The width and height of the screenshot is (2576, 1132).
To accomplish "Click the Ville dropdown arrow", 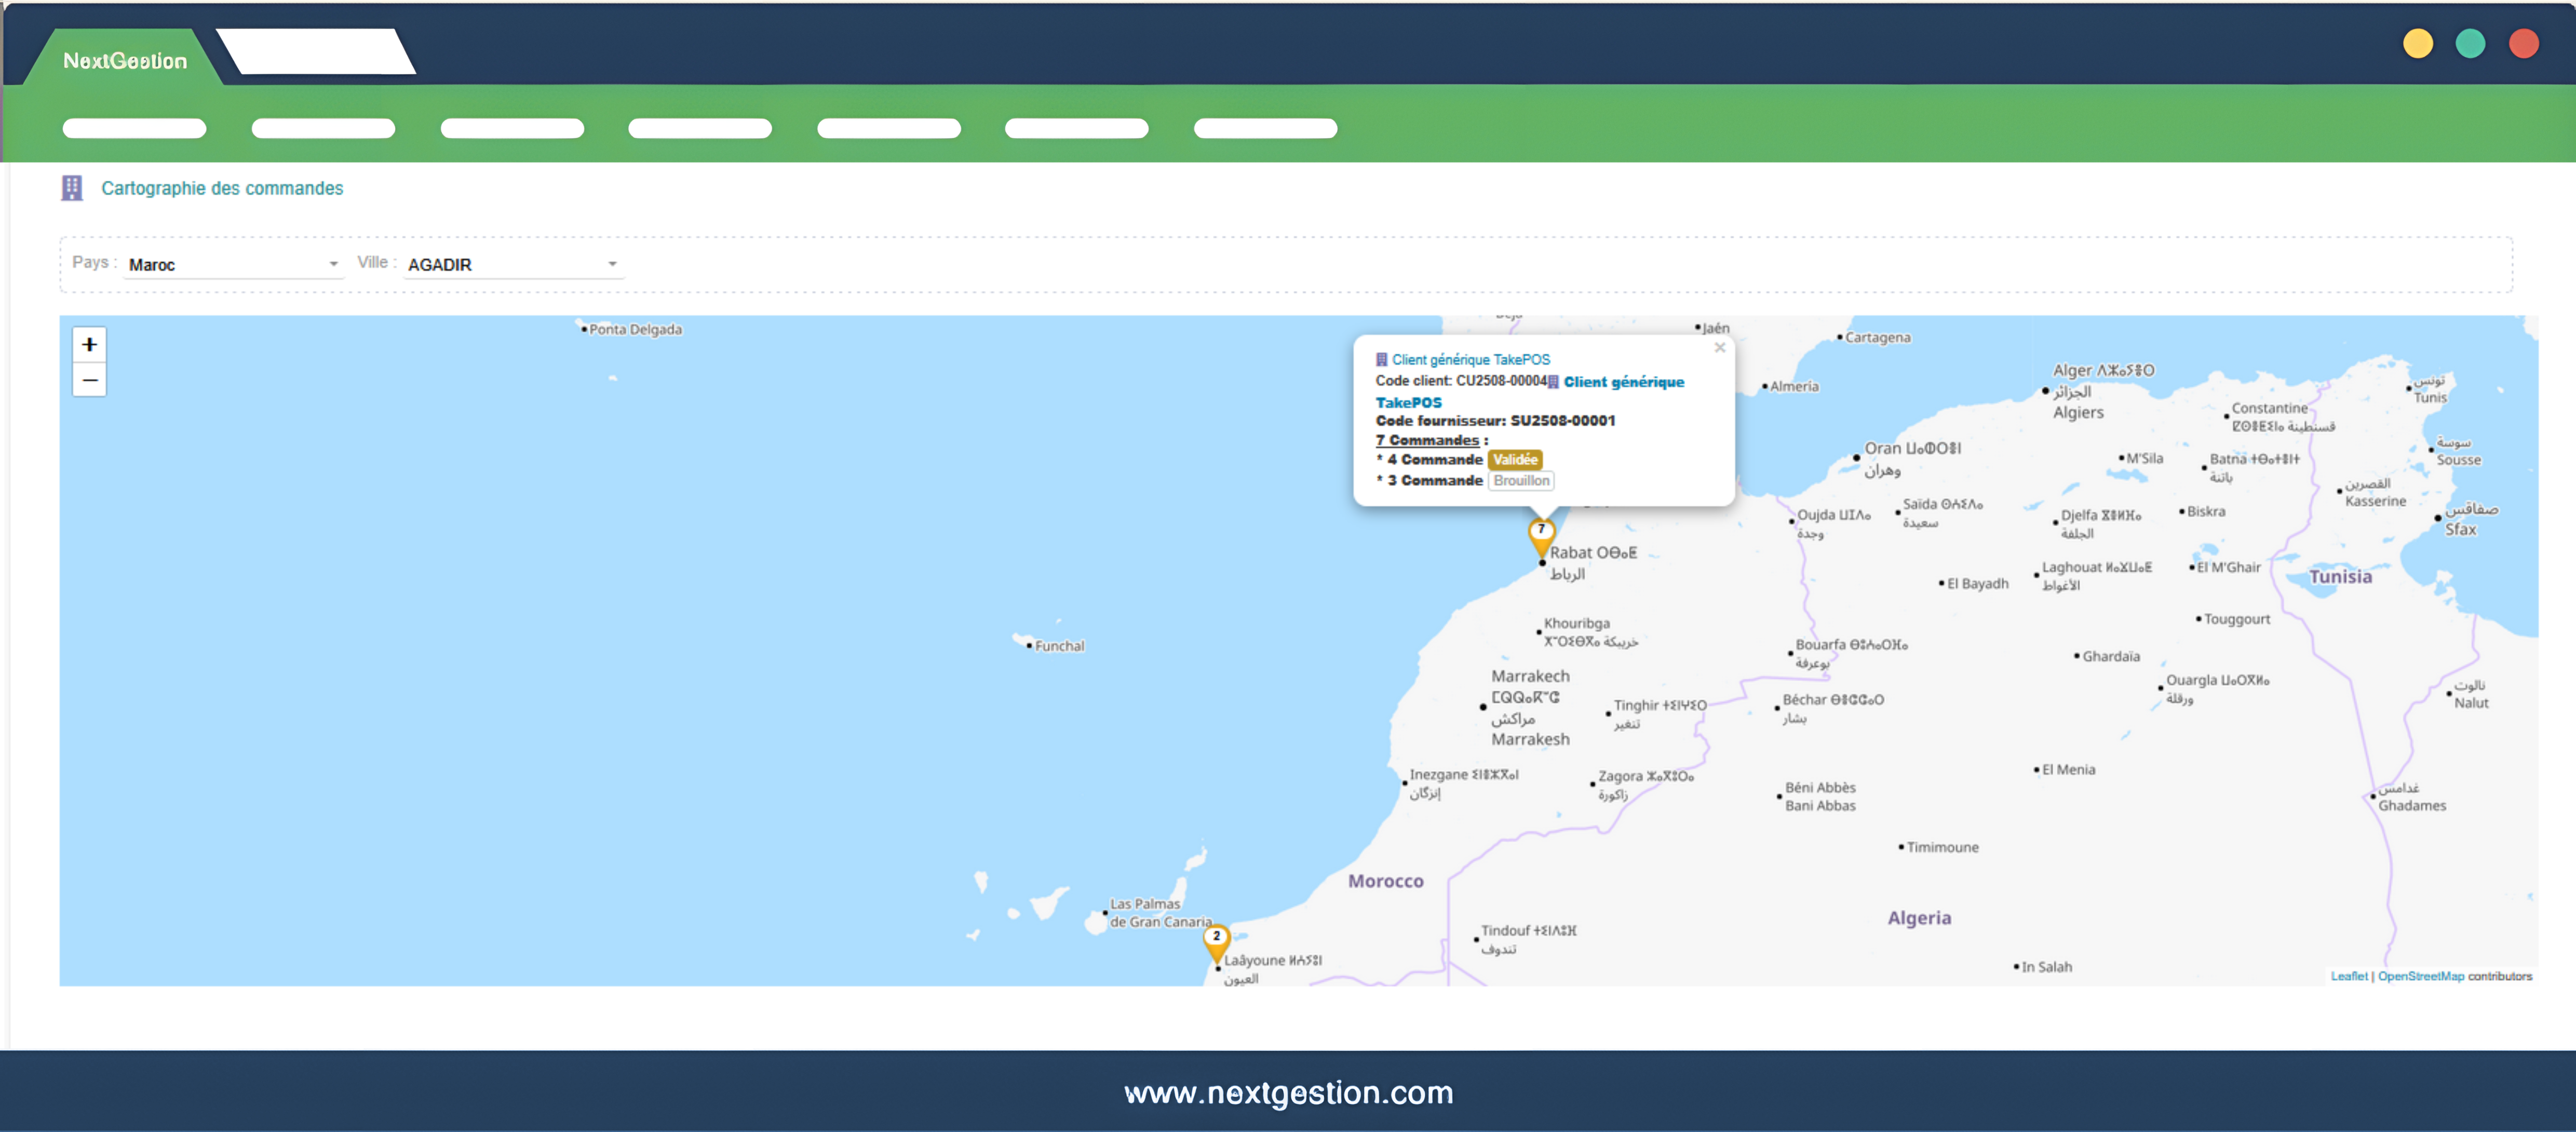I will point(612,264).
